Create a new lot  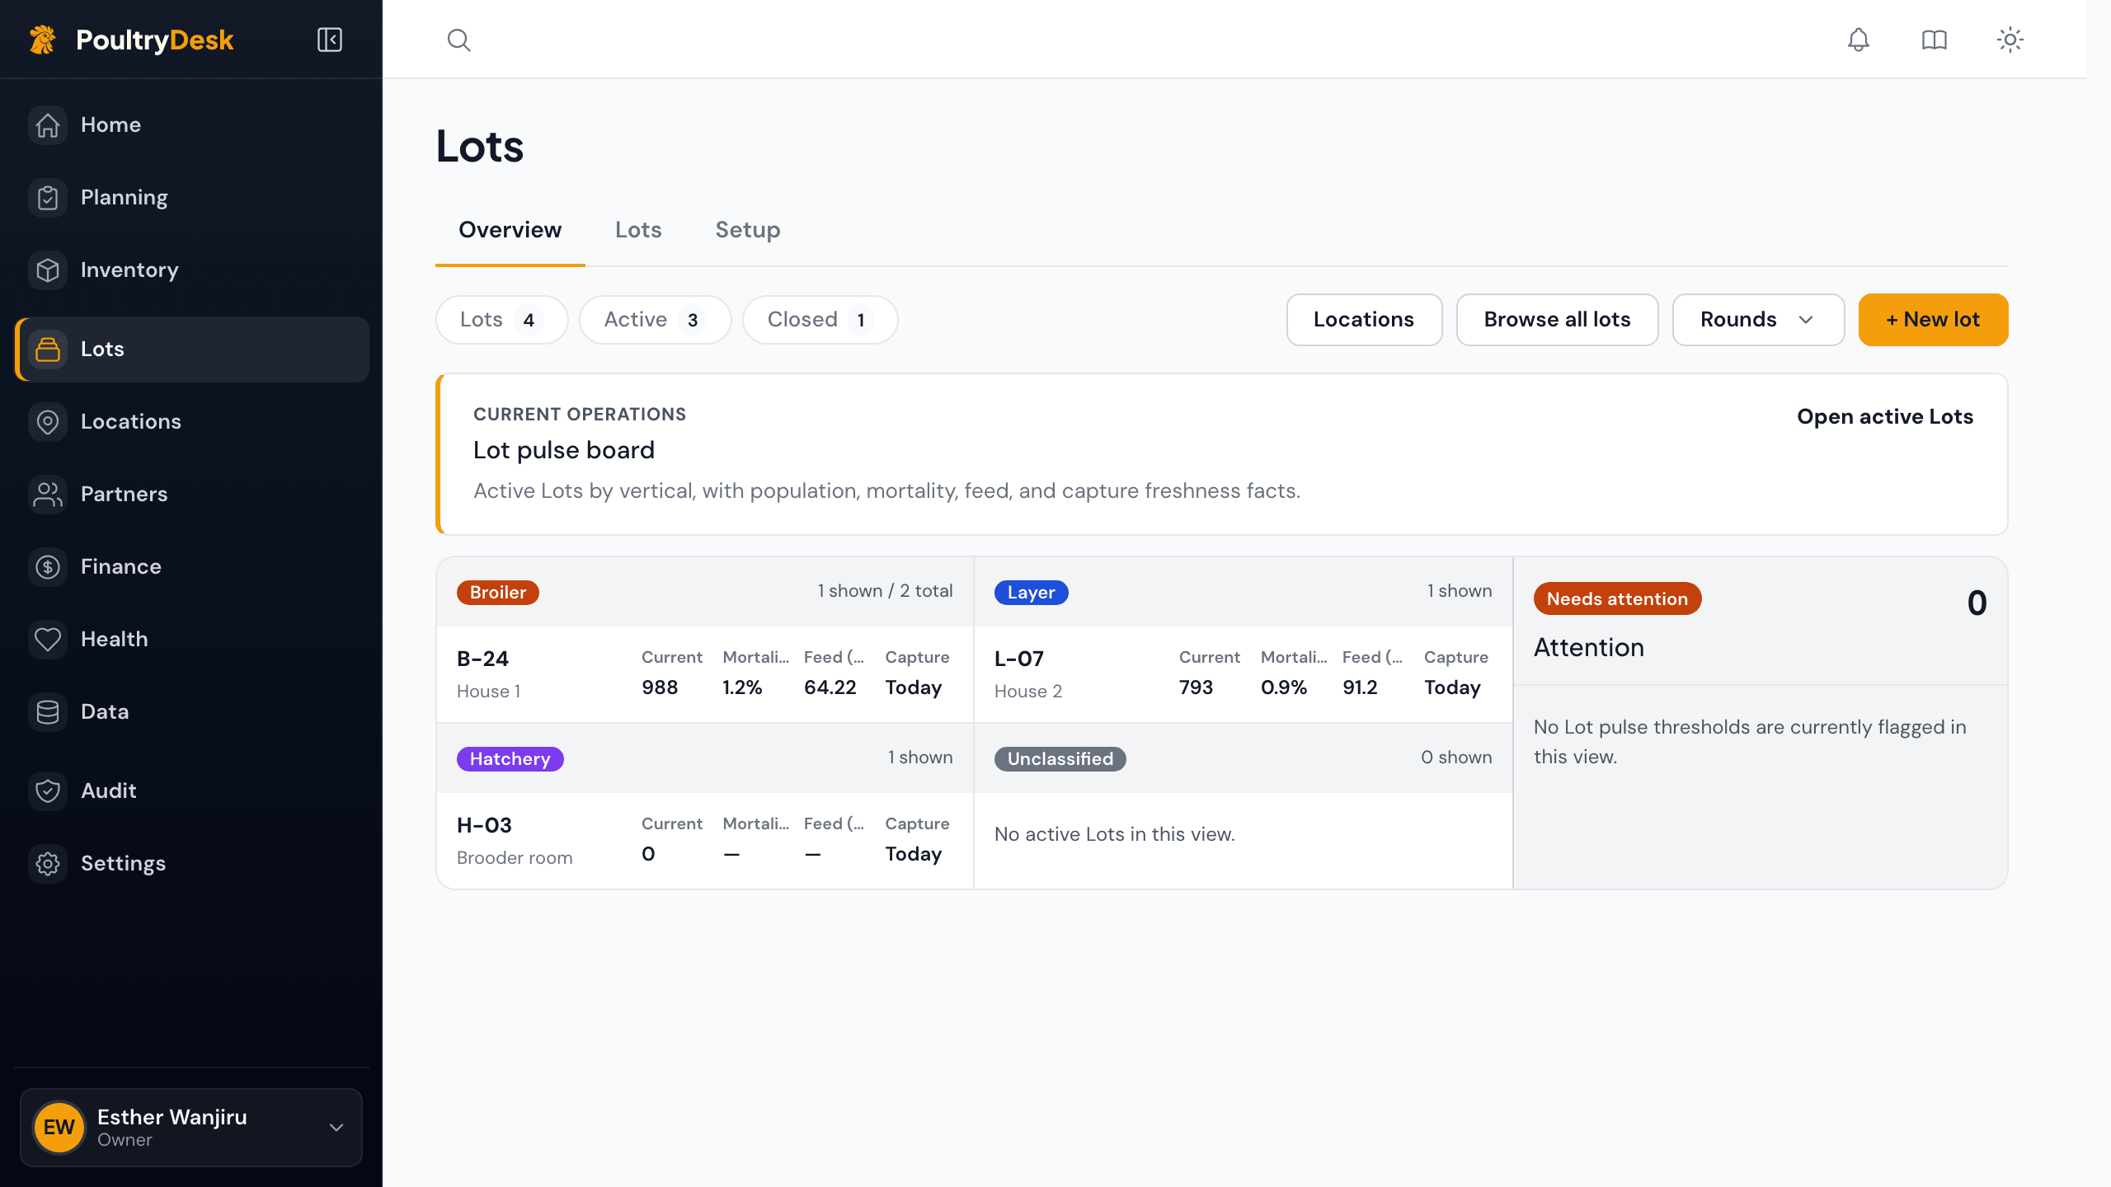[1933, 319]
